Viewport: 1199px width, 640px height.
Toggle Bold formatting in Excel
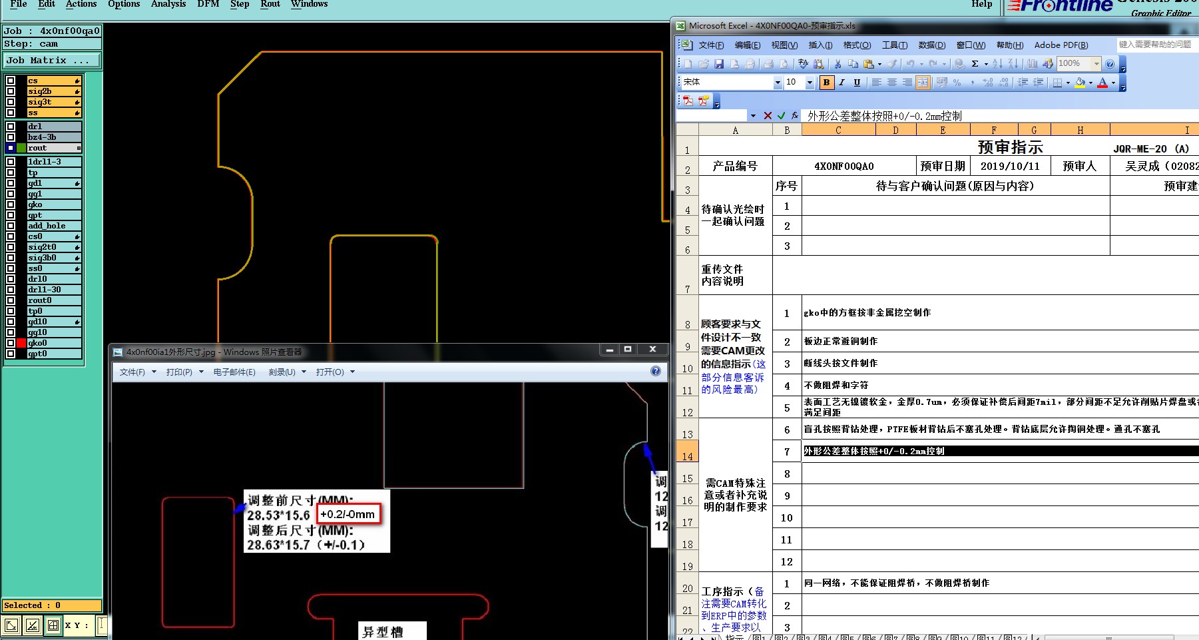(826, 83)
